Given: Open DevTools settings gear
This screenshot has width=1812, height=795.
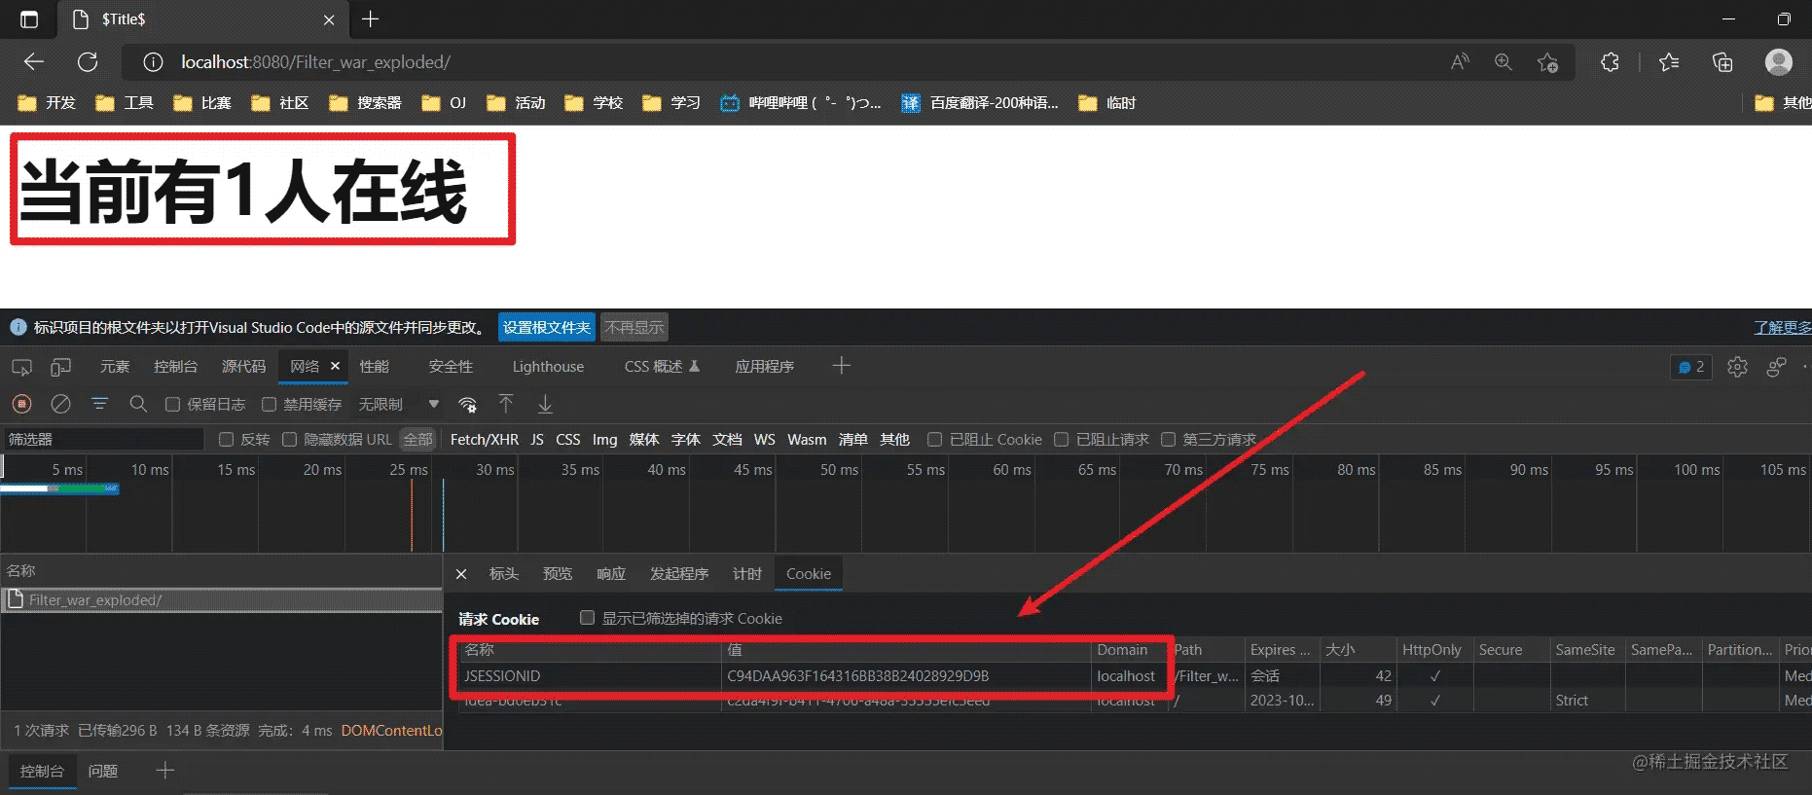Looking at the screenshot, I should click(1737, 367).
